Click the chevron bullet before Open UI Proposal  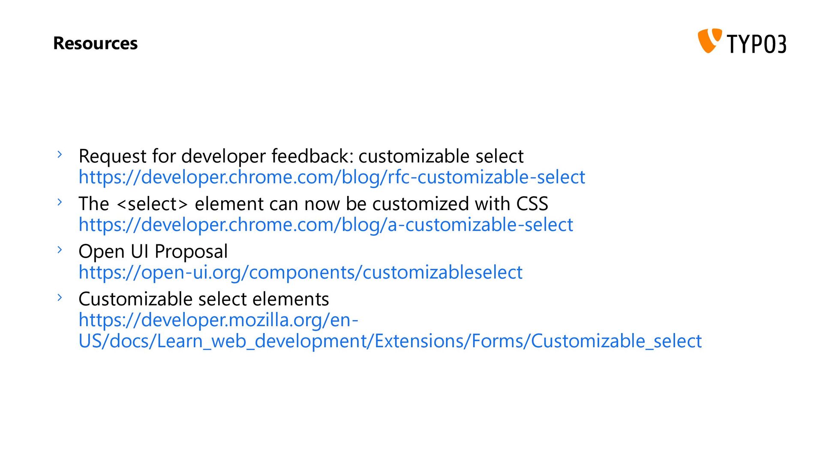[60, 249]
